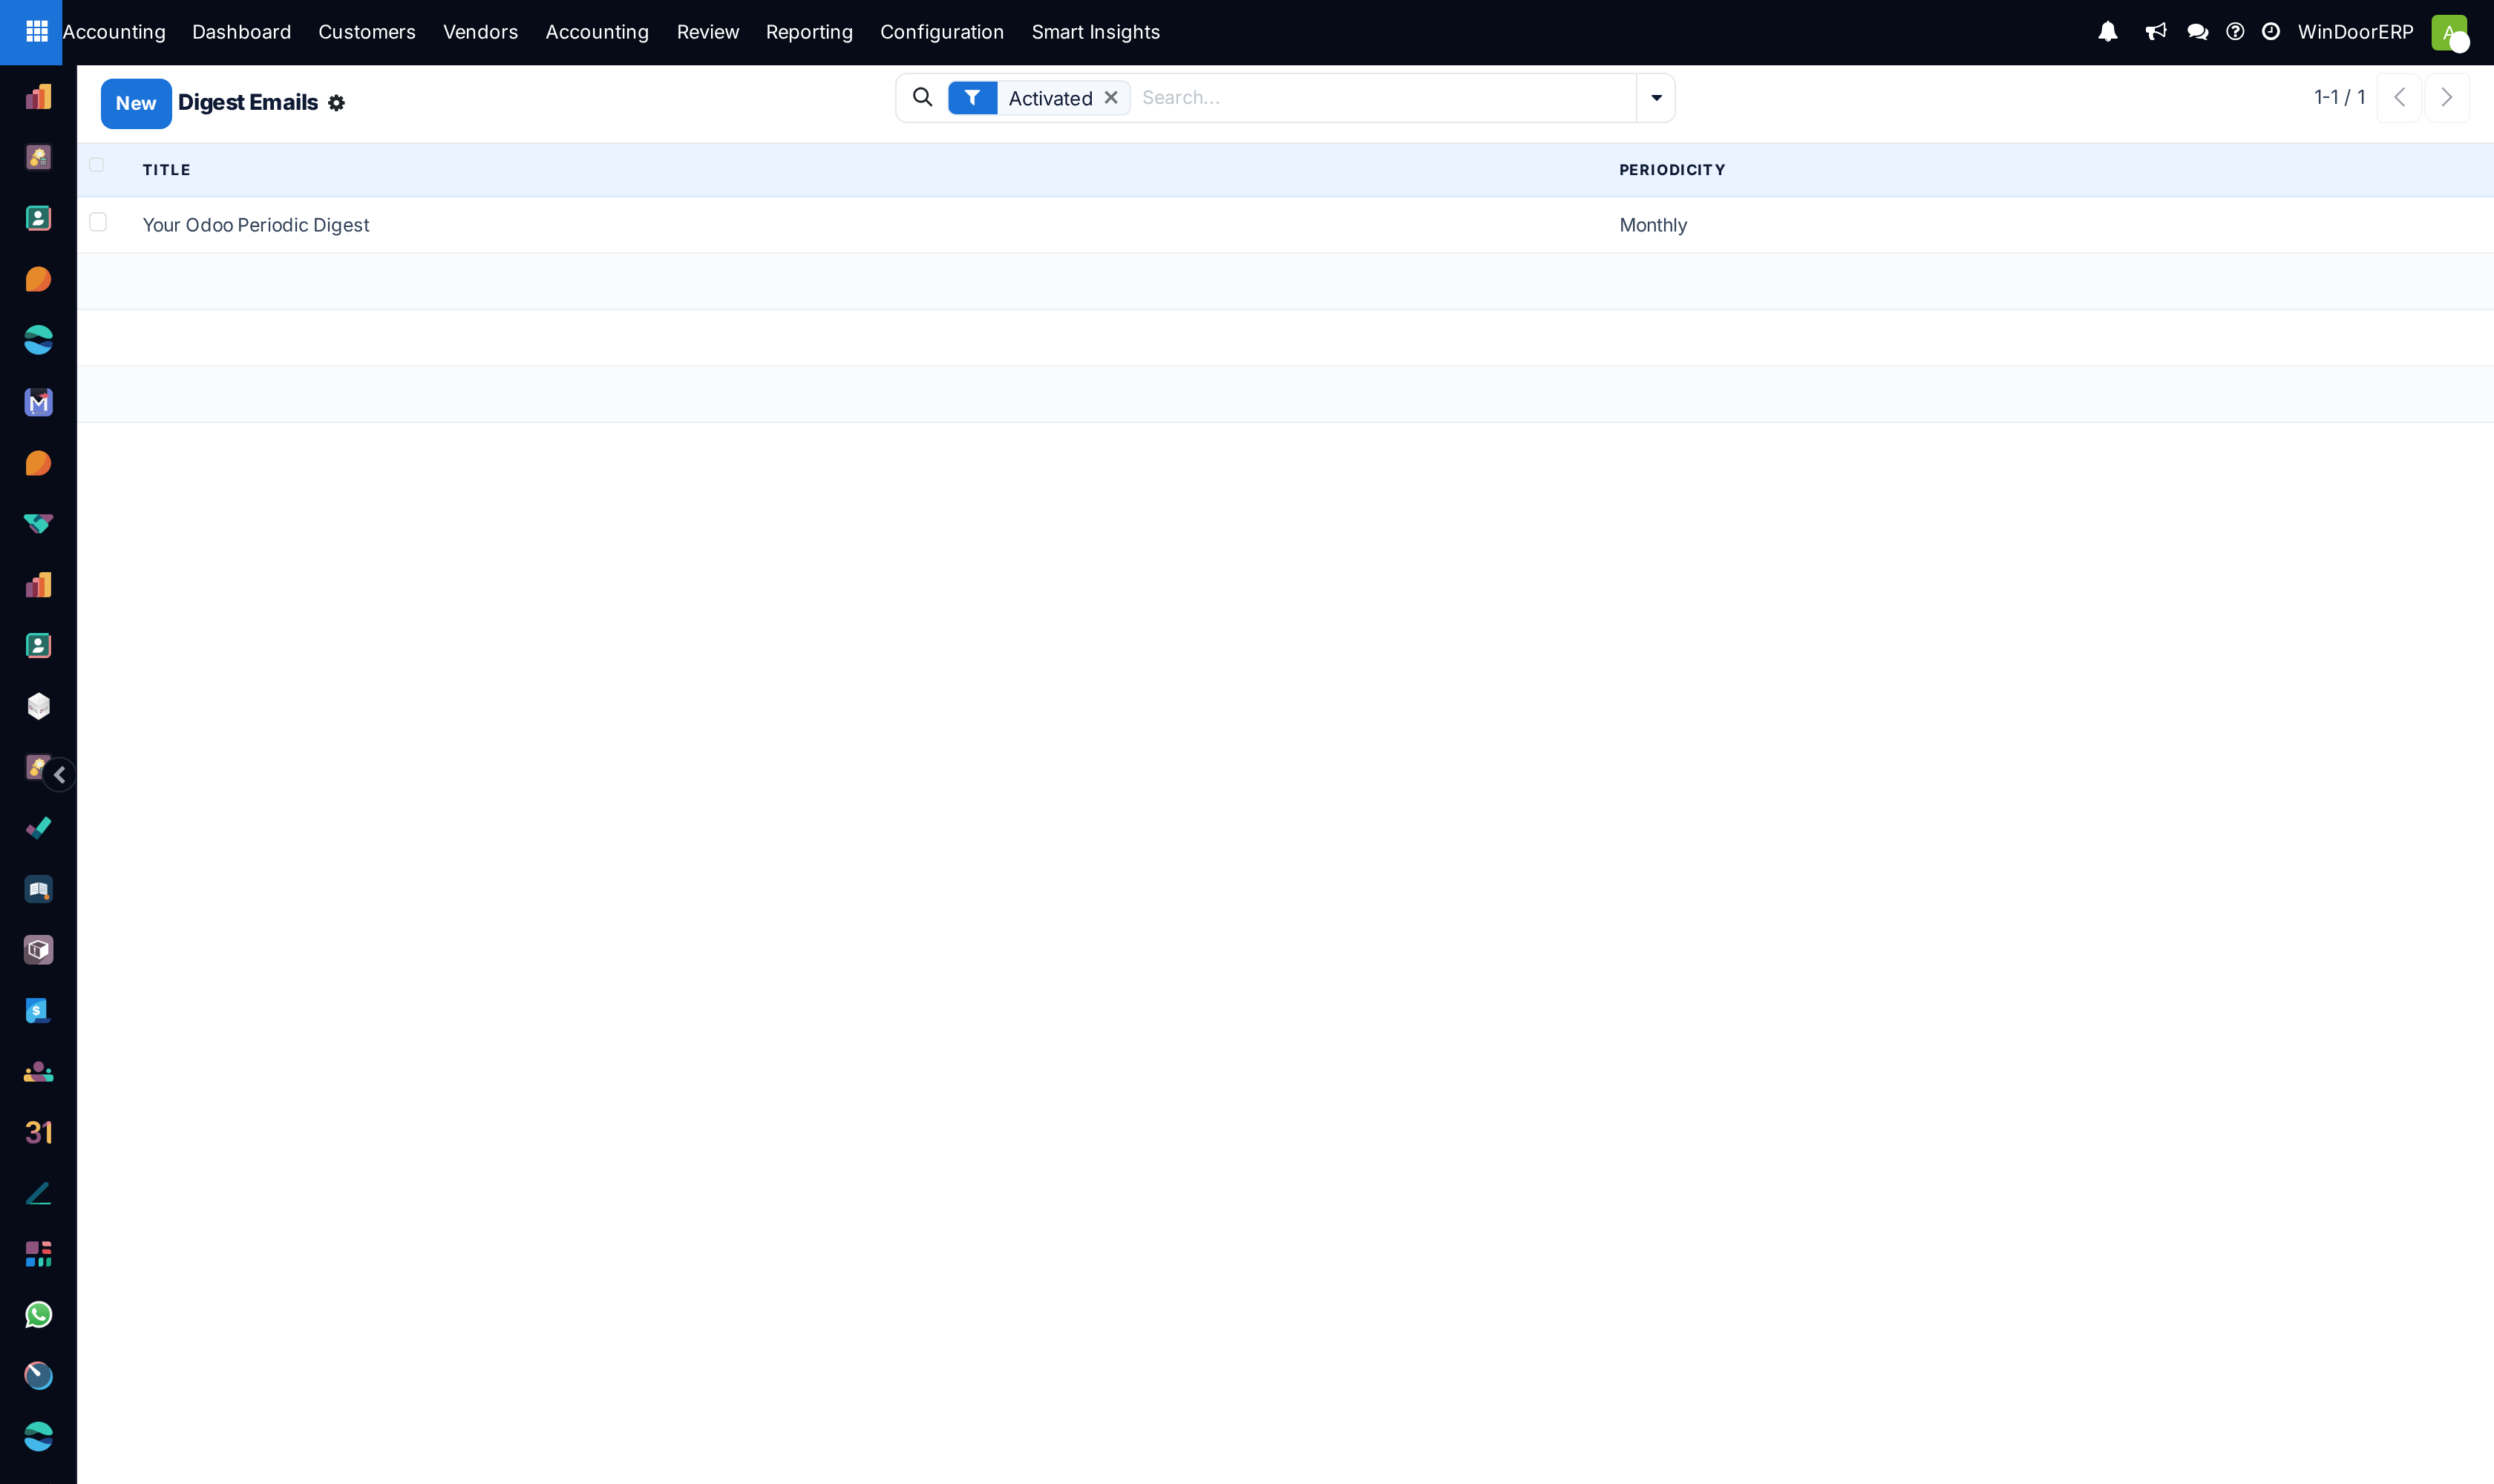Open the Calendar 31 app icon
This screenshot has height=1484, width=2494.
pos(38,1132)
